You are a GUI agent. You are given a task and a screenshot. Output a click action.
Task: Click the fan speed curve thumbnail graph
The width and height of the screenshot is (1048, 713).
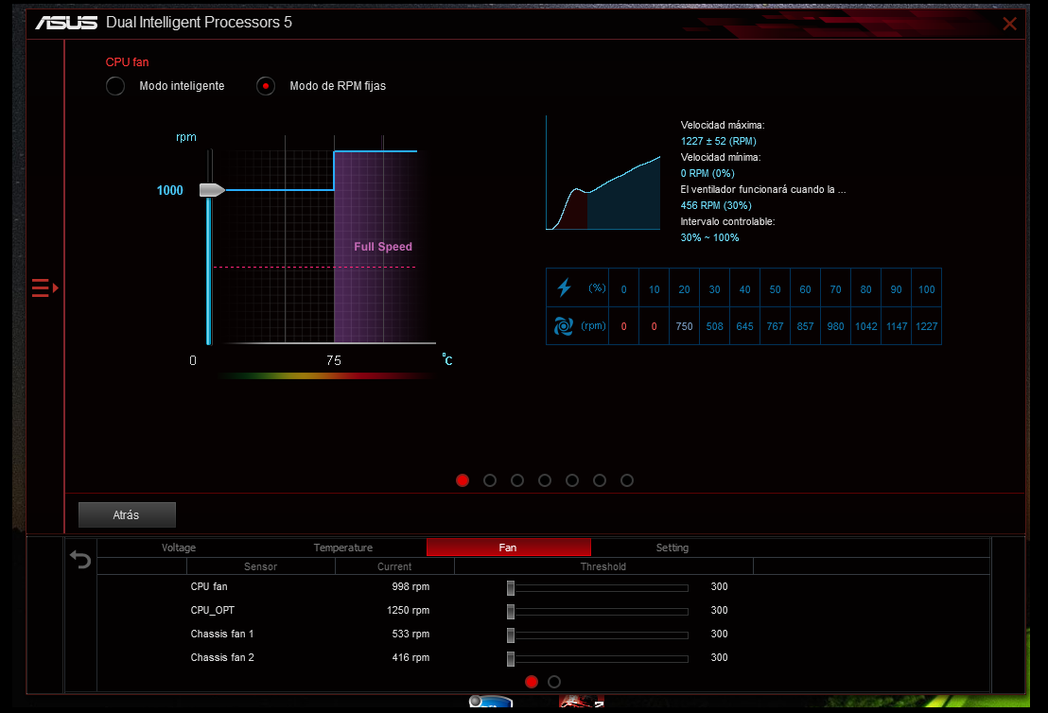(603, 174)
